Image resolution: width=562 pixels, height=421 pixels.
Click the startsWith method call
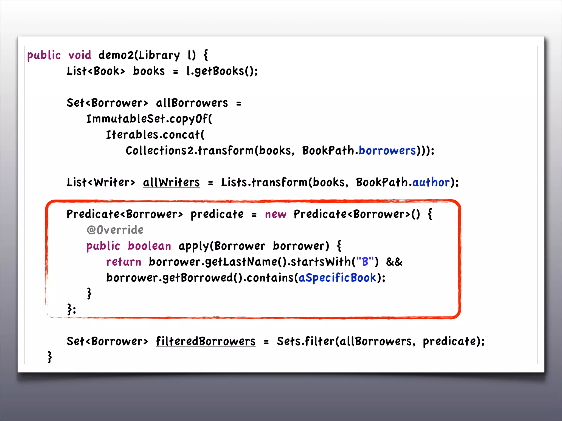pos(321,262)
